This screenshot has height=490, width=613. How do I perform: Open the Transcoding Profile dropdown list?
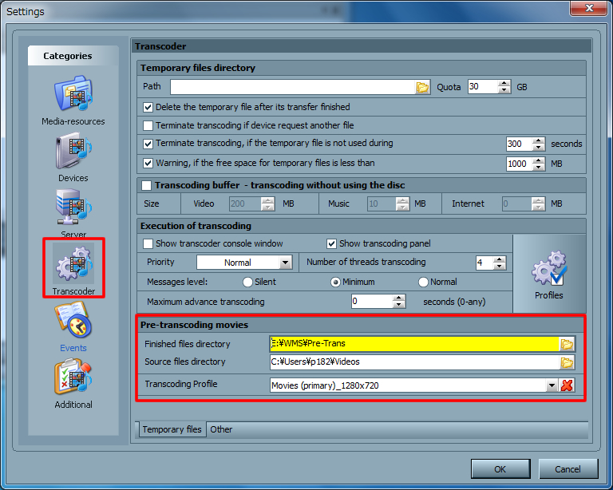(x=551, y=385)
